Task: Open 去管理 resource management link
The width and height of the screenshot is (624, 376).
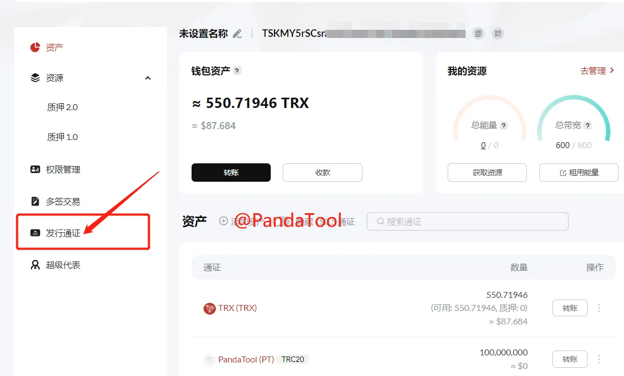Action: click(597, 71)
